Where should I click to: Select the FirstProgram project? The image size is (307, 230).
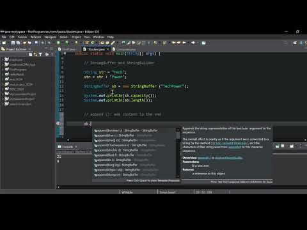point(18,70)
